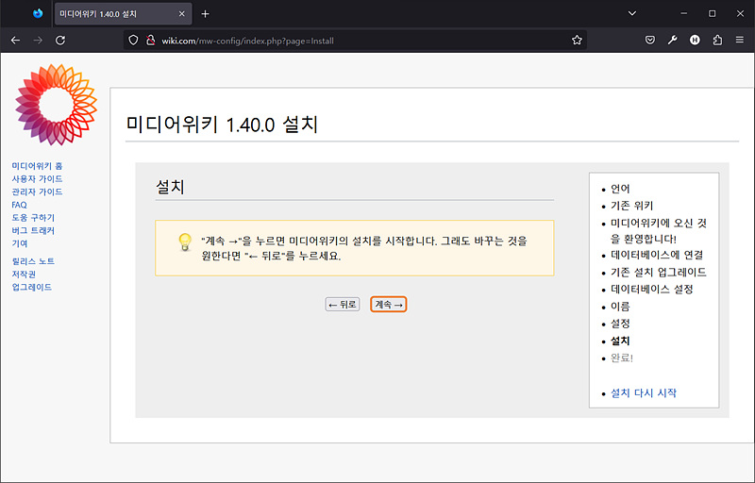The height and width of the screenshot is (483, 755).
Task: Open the shield tracking protection icon
Action: (x=133, y=41)
